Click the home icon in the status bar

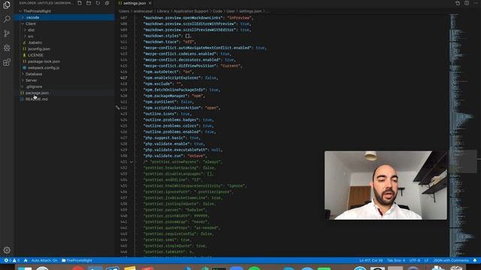point(26,260)
